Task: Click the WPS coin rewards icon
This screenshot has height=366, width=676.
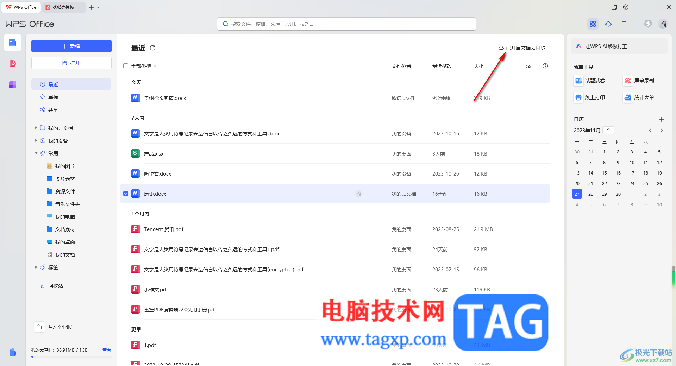Action: pyautogui.click(x=648, y=24)
